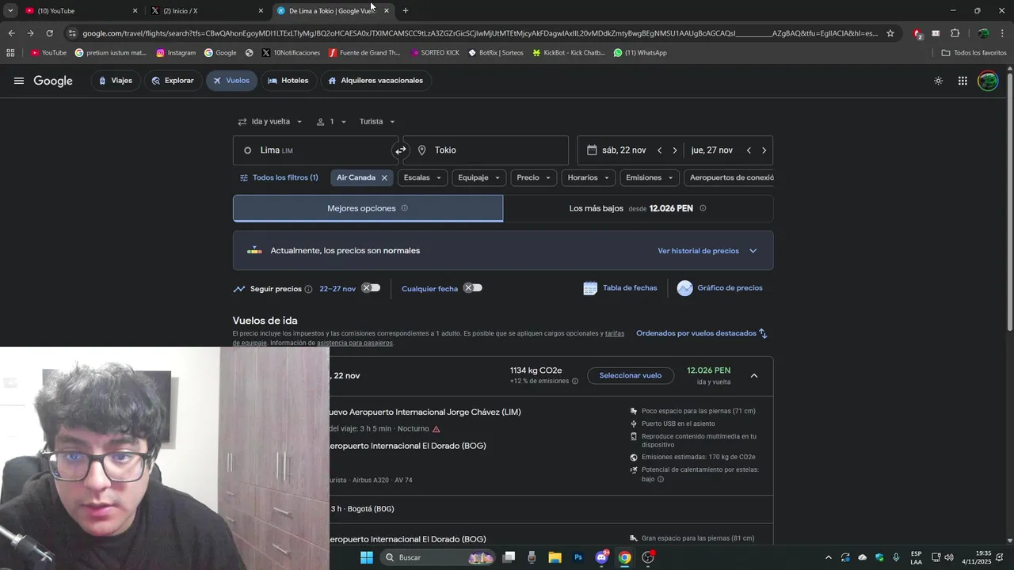Open Discord from the taskbar
The image size is (1014, 570).
[x=602, y=557]
